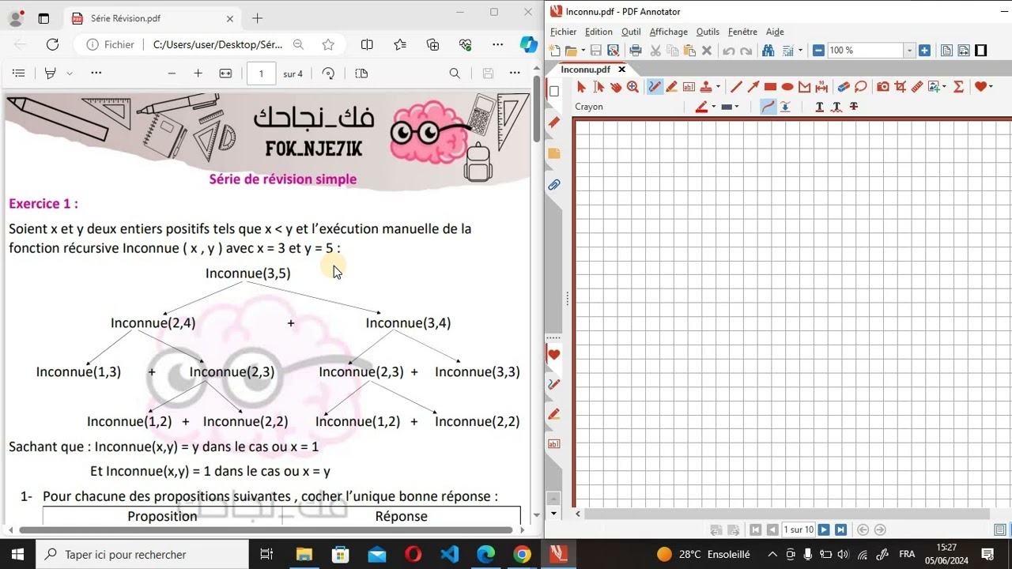Select the arrow Select tool in PDF Annotator
Screen dimensions: 1012x569
[x=581, y=87]
